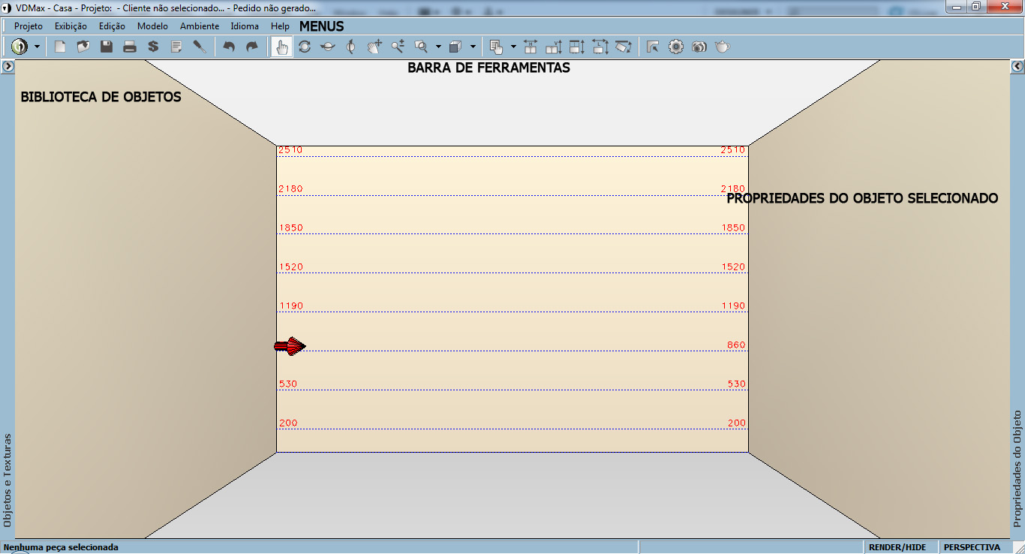
Task: Open dropdown beside list selection icon
Action: 513,47
